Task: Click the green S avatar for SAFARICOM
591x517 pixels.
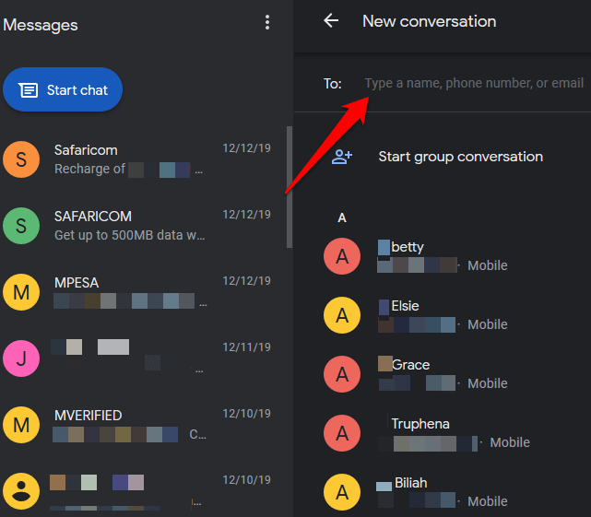Action: (x=21, y=226)
